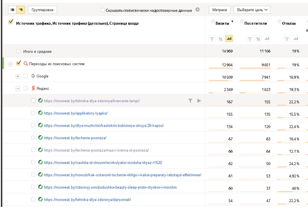Enable hiding statistically unreliable data checkbox
Image resolution: width=308 pixels, height=211 pixels.
(x=102, y=11)
